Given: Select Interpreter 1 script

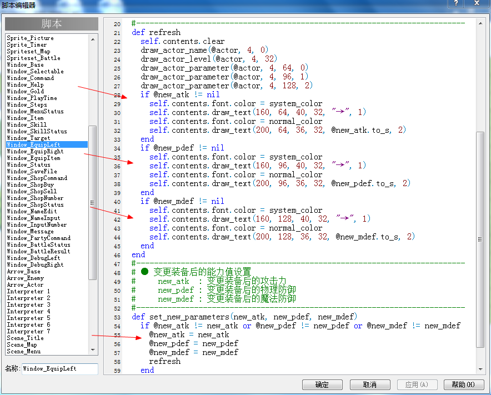Looking at the screenshot, I should (x=28, y=291).
